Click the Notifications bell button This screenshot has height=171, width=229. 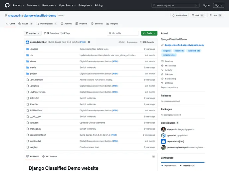coord(179,15)
